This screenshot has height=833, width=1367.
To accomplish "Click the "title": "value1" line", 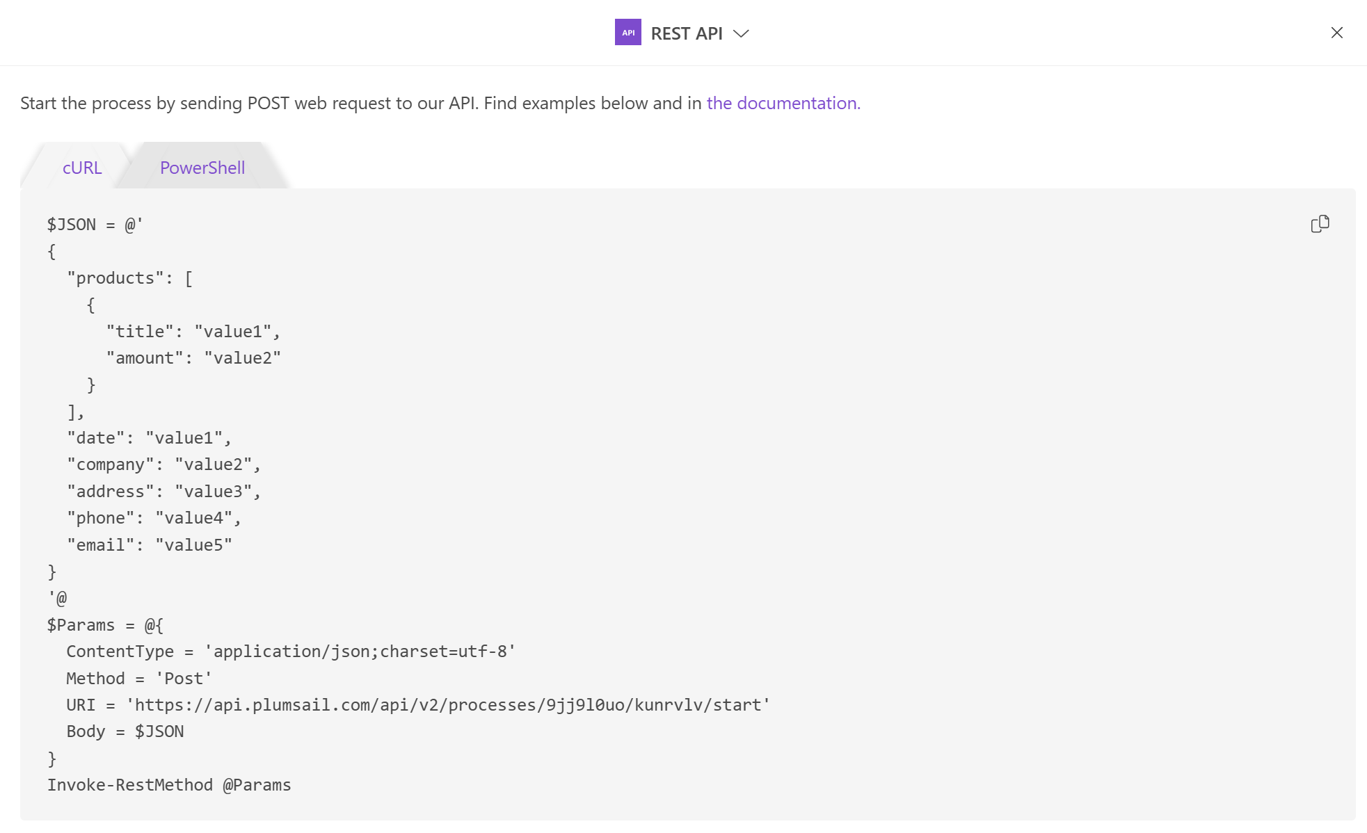I will [193, 332].
